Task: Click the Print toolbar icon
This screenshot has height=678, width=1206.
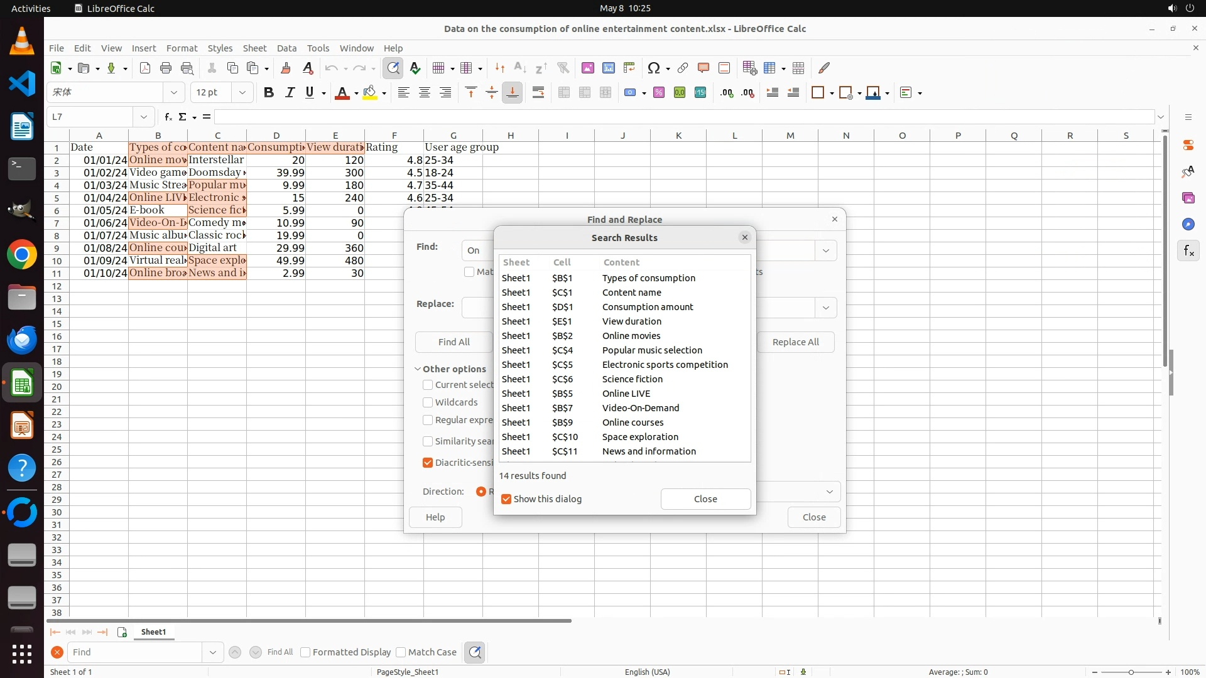Action: click(166, 68)
